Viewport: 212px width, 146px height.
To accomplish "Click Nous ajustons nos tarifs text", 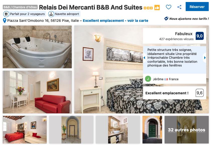I will tap(189, 19).
